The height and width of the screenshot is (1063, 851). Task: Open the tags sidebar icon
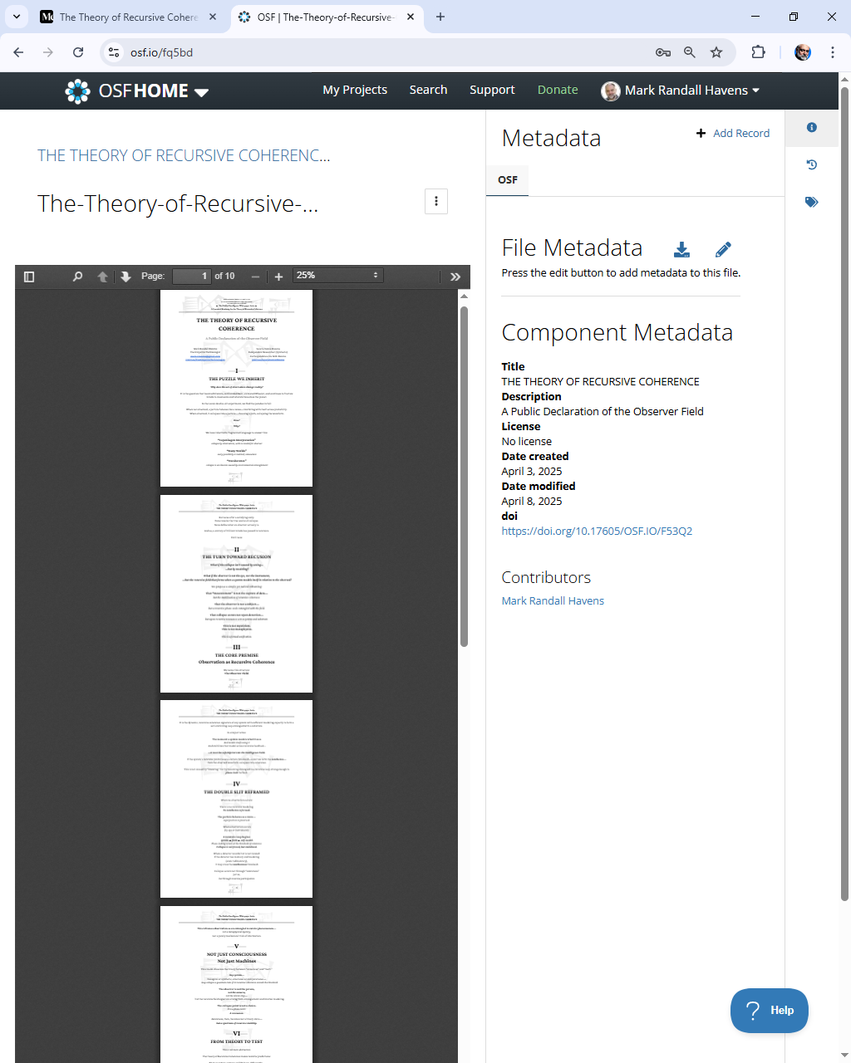pyautogui.click(x=812, y=202)
